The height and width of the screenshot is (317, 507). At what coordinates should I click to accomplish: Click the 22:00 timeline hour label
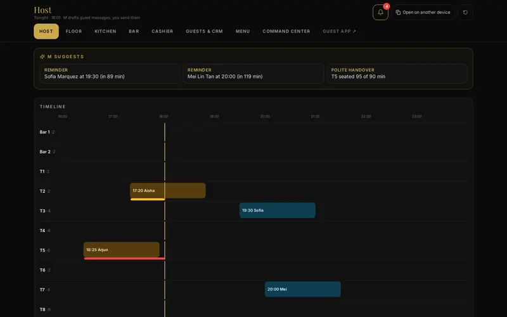tap(366, 117)
